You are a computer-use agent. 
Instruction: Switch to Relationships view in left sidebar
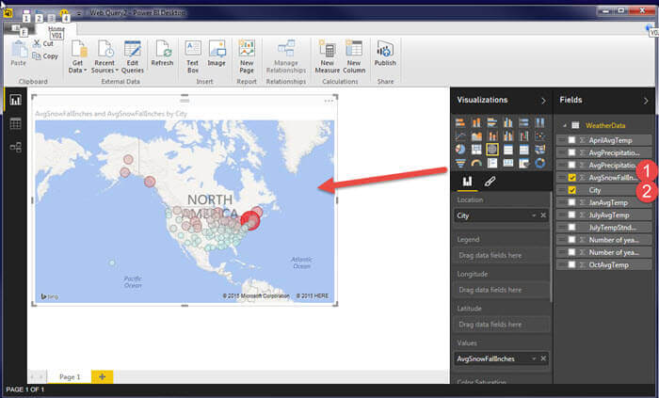[x=16, y=148]
